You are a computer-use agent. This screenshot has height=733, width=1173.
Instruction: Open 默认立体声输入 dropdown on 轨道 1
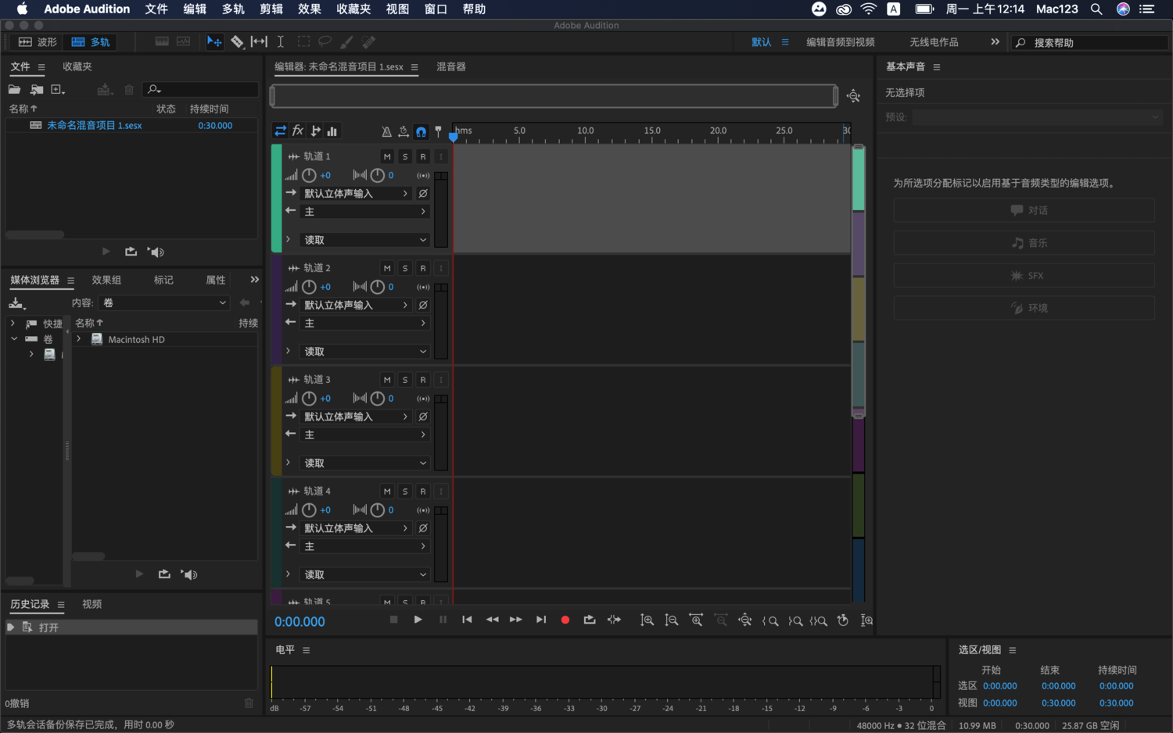coord(356,193)
